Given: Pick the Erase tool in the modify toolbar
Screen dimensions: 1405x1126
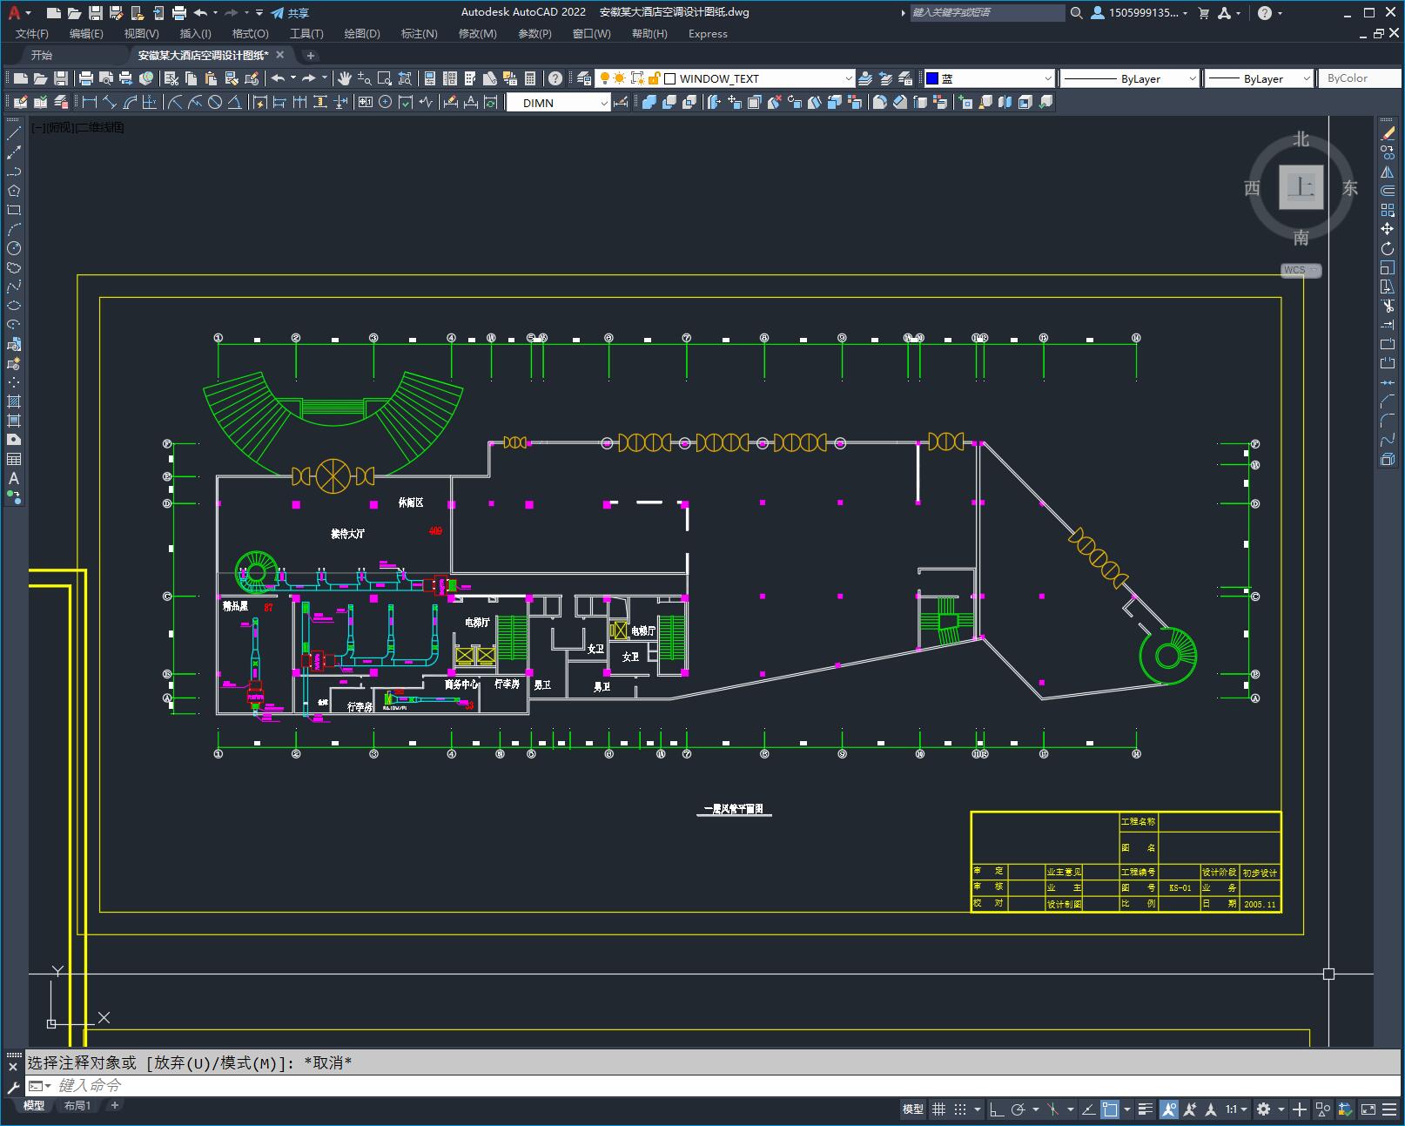Looking at the screenshot, I should point(1388,133).
